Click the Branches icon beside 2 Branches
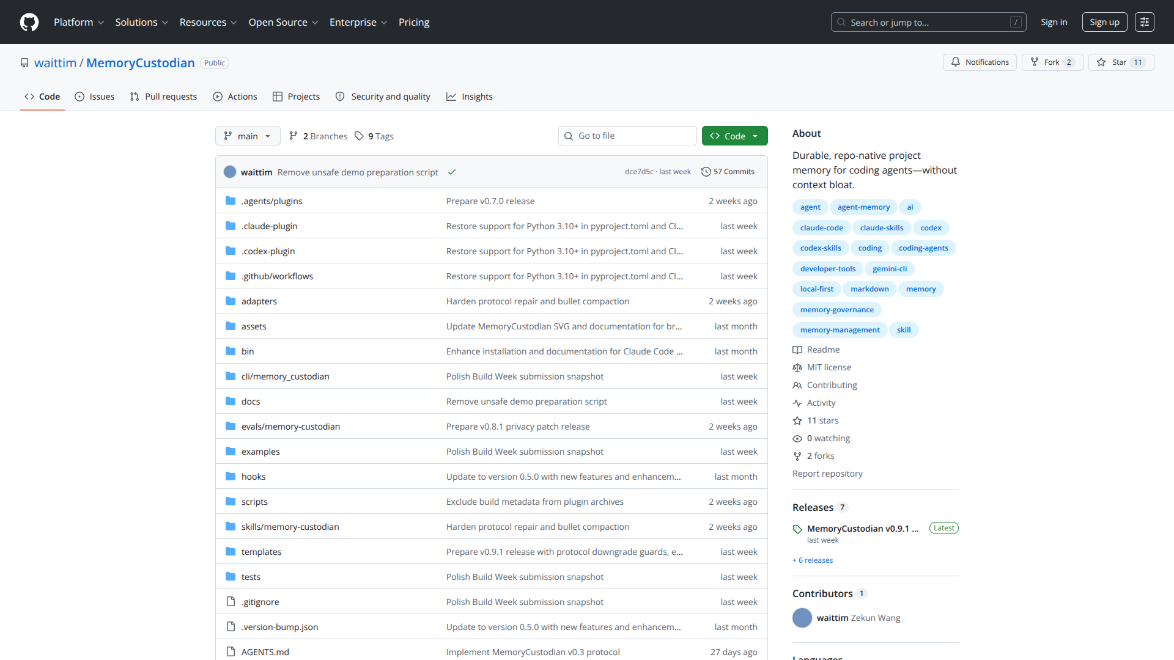This screenshot has height=660, width=1174. click(293, 136)
